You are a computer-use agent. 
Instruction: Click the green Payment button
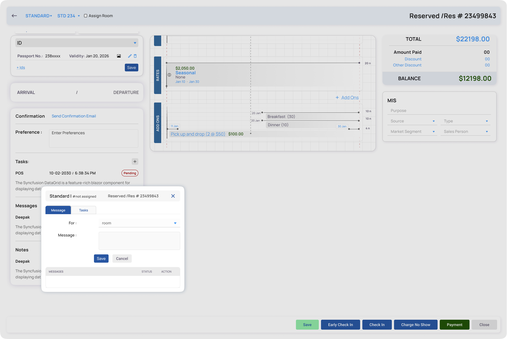455,325
